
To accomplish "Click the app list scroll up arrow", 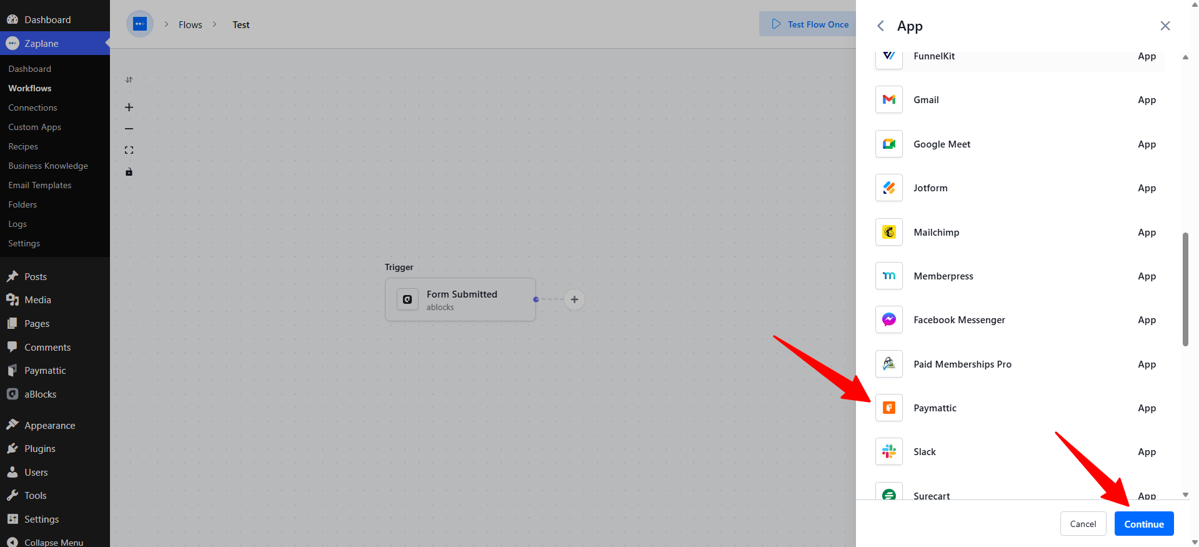I will click(x=1185, y=58).
